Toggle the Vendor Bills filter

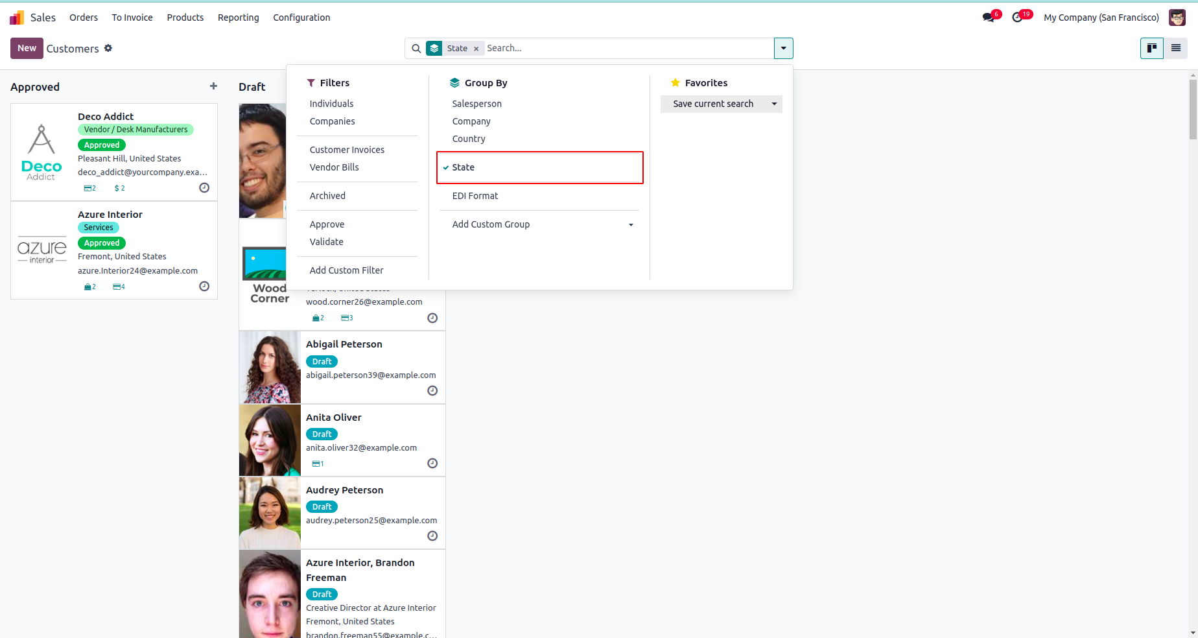click(334, 167)
